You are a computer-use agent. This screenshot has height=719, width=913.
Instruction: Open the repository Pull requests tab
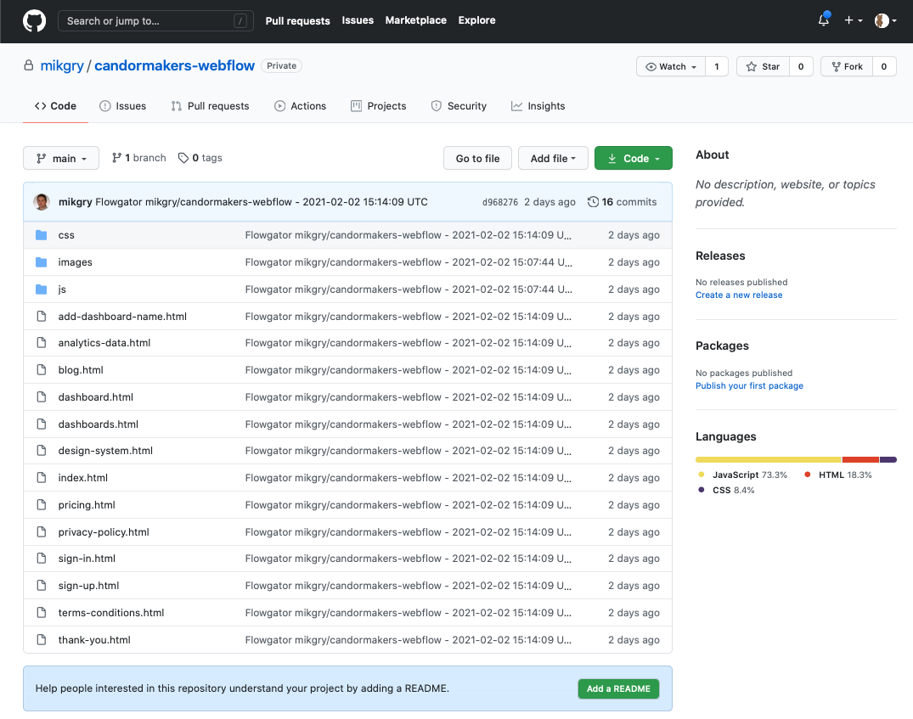tap(210, 106)
